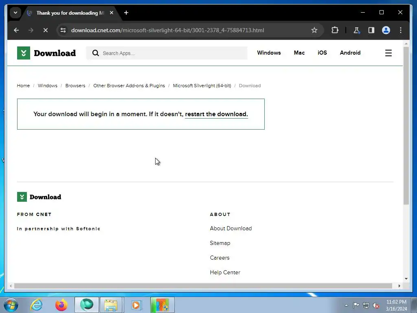Open the Help Center footer link
This screenshot has height=313, width=417.
click(225, 272)
